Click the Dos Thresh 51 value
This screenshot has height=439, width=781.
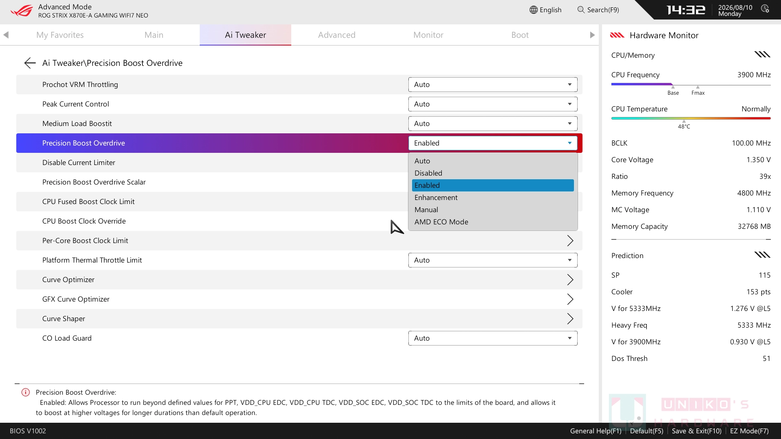click(766, 359)
